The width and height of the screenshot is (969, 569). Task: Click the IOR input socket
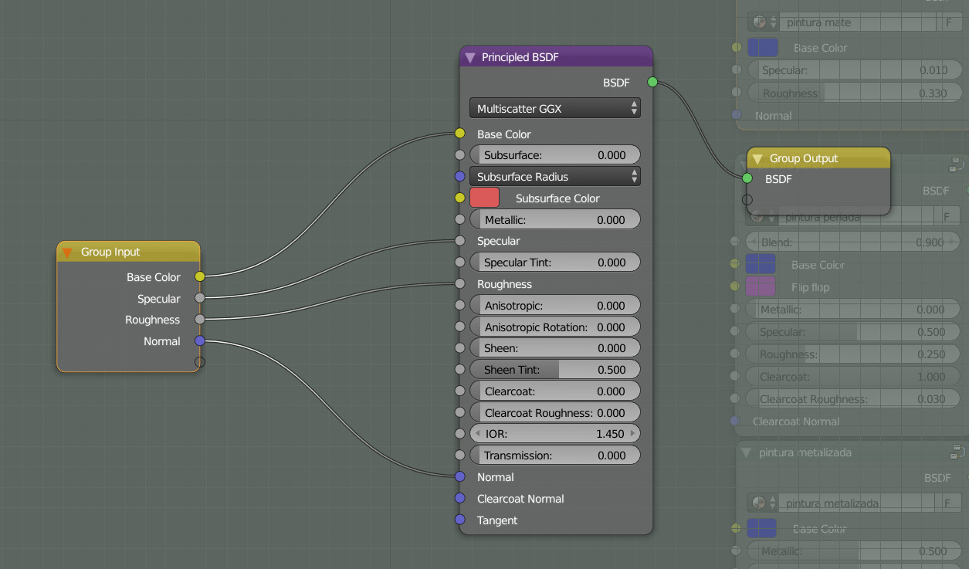460,434
